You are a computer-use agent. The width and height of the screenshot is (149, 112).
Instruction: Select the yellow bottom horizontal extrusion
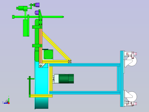pos(41,96)
